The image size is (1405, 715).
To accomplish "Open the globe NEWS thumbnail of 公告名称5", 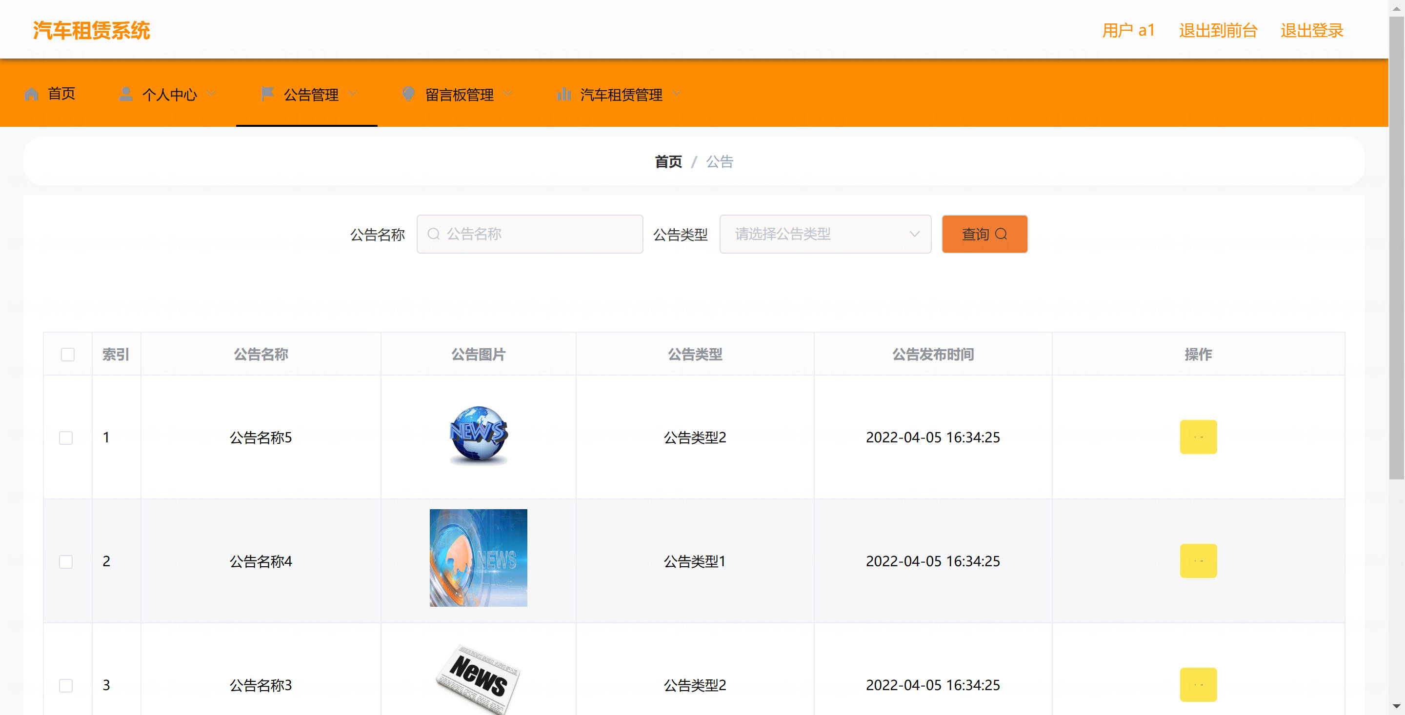I will (478, 435).
